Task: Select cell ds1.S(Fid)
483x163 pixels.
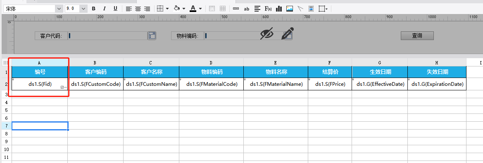Action: point(39,84)
